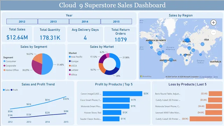Screen dimensions: 224x126
Task: Click the $22K profit data label
Action: point(48,113)
